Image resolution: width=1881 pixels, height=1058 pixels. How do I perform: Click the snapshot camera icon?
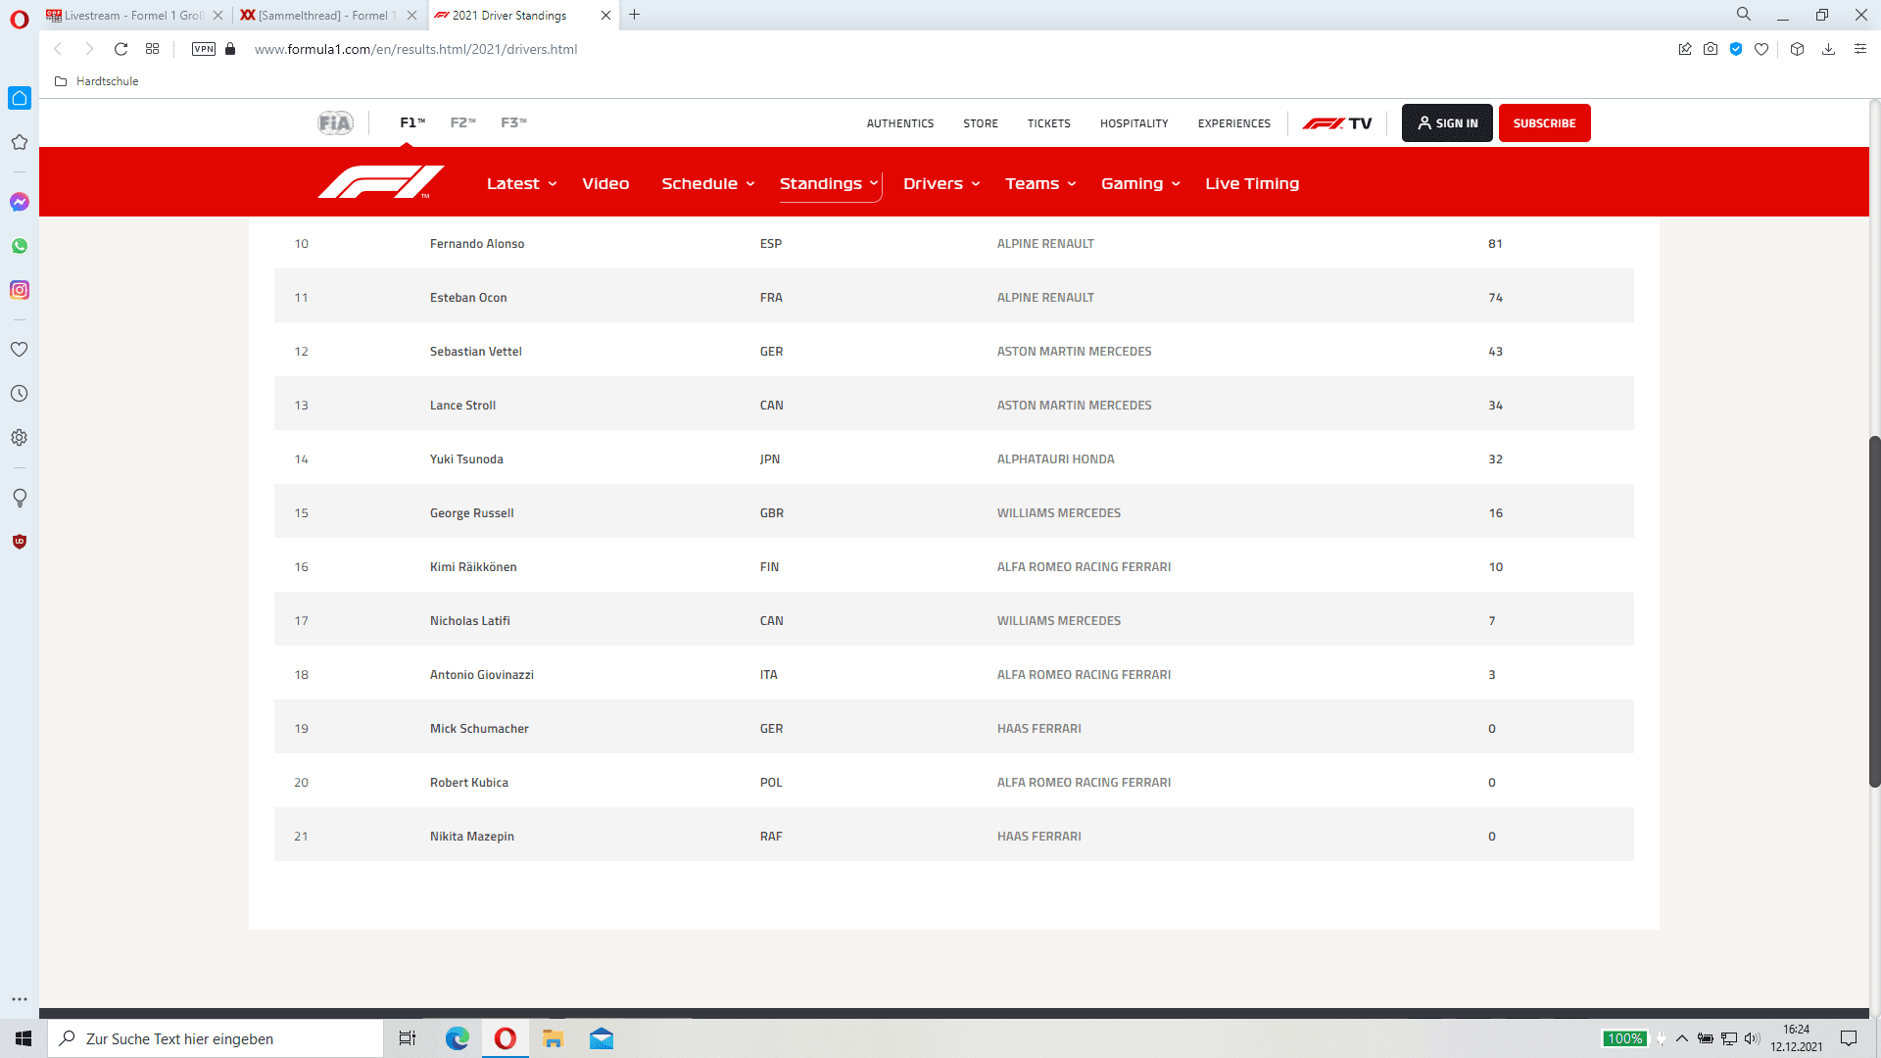coord(1711,49)
